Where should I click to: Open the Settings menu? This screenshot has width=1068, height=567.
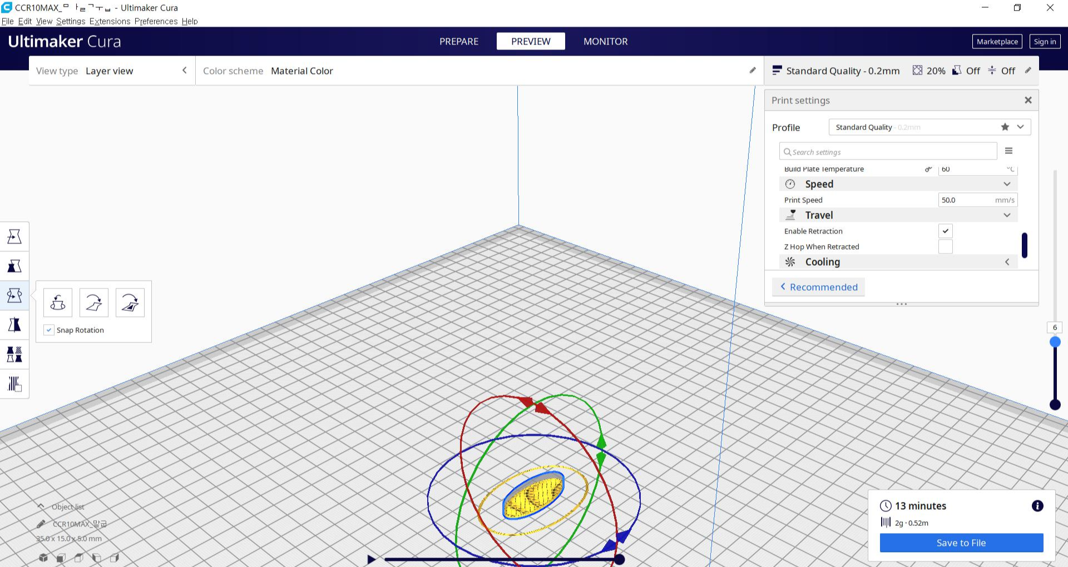71,21
